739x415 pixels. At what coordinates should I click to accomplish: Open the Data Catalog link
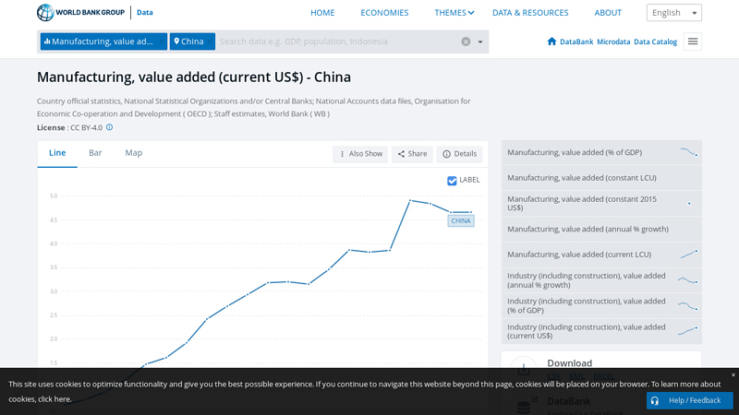655,41
